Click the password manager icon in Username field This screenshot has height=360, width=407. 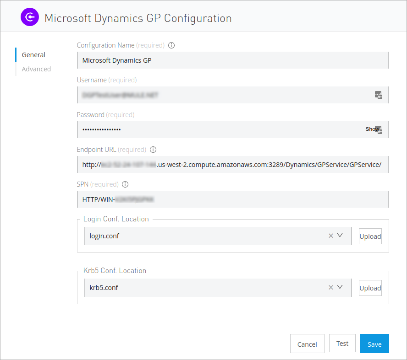pos(378,95)
